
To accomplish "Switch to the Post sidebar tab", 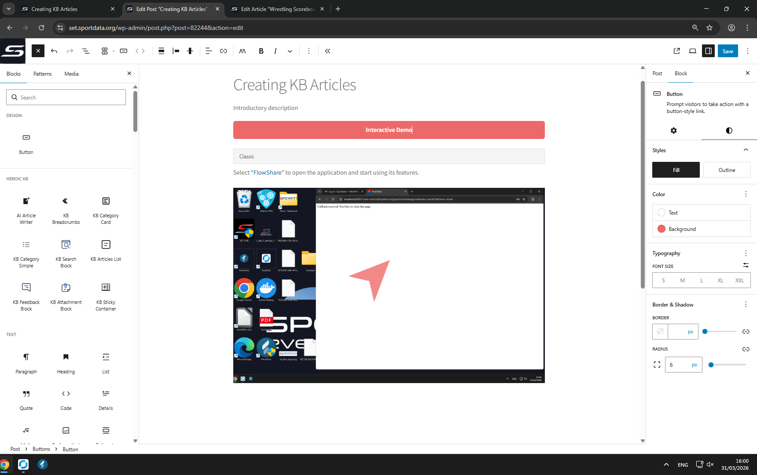I will coord(657,73).
